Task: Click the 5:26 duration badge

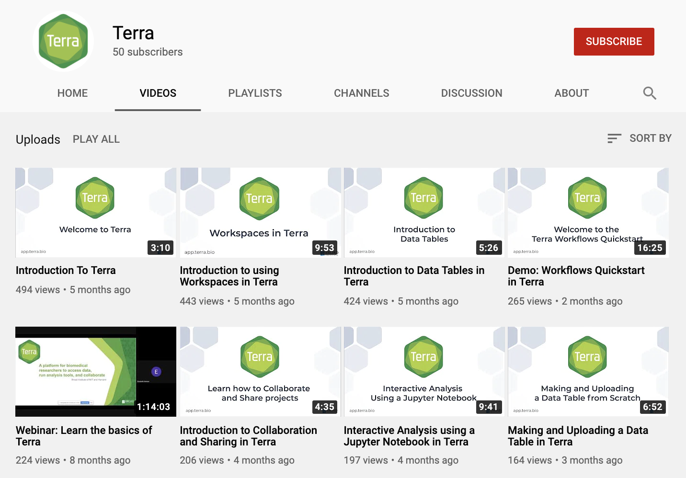Action: coord(489,248)
